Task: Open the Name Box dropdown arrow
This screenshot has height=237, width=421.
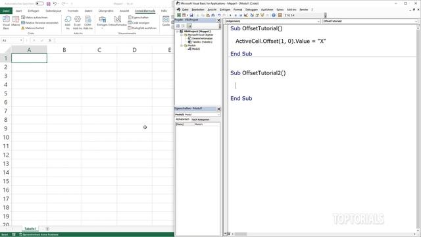Action: click(x=21, y=40)
